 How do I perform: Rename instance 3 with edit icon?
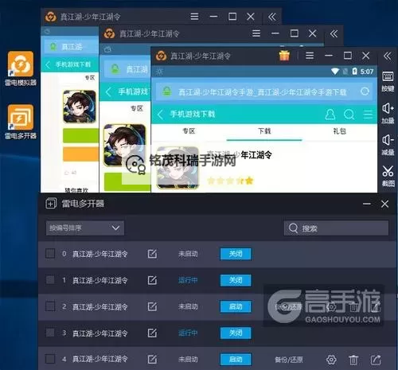(152, 333)
